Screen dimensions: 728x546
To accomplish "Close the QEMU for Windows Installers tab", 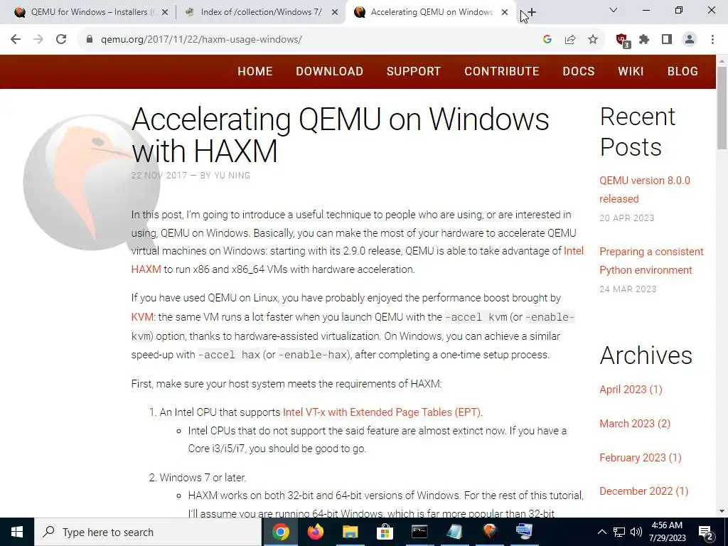I will pos(165,13).
